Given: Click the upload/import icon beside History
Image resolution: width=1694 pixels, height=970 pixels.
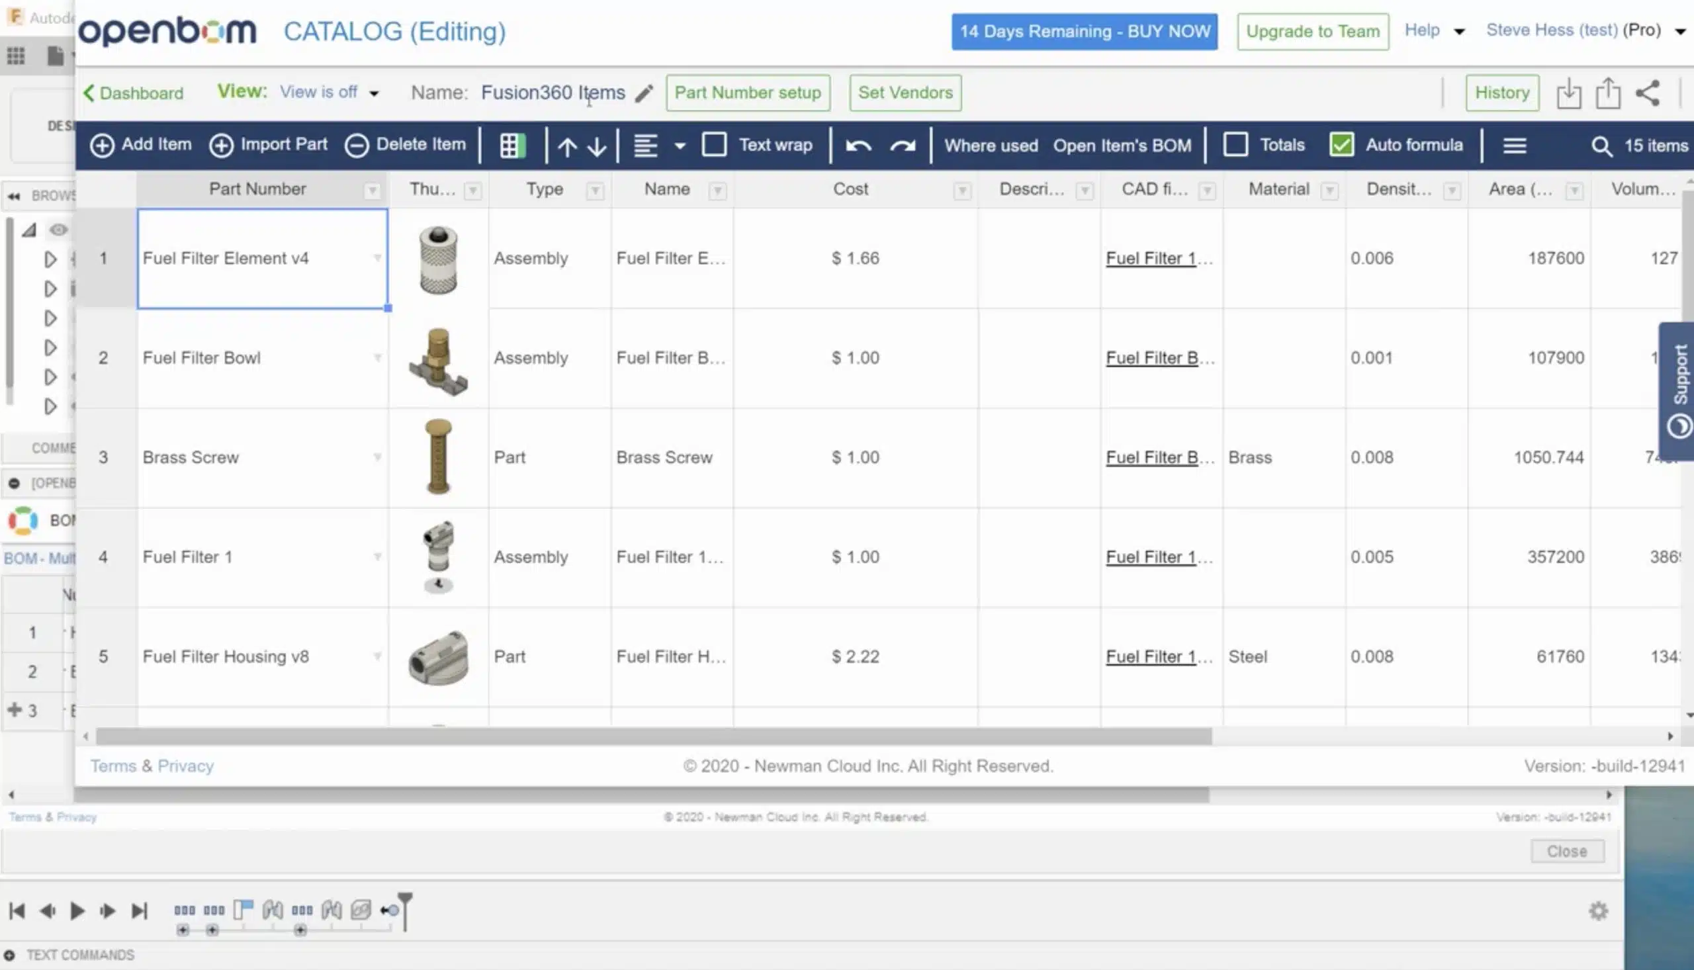Looking at the screenshot, I should [x=1608, y=93].
